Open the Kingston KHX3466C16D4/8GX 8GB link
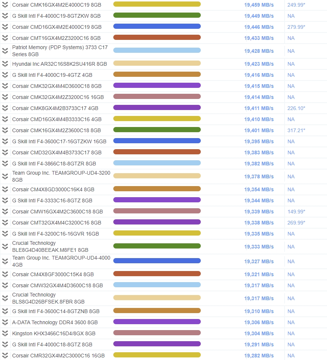The height and width of the screenshot is (360, 327). (54, 333)
